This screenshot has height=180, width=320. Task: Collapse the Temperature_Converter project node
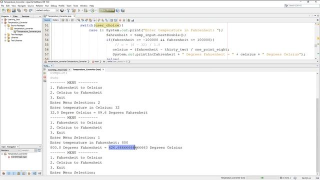2,22
